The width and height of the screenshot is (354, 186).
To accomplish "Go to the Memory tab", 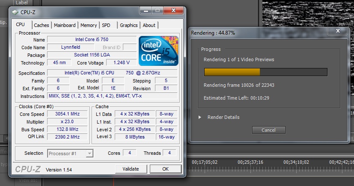I will point(89,25).
